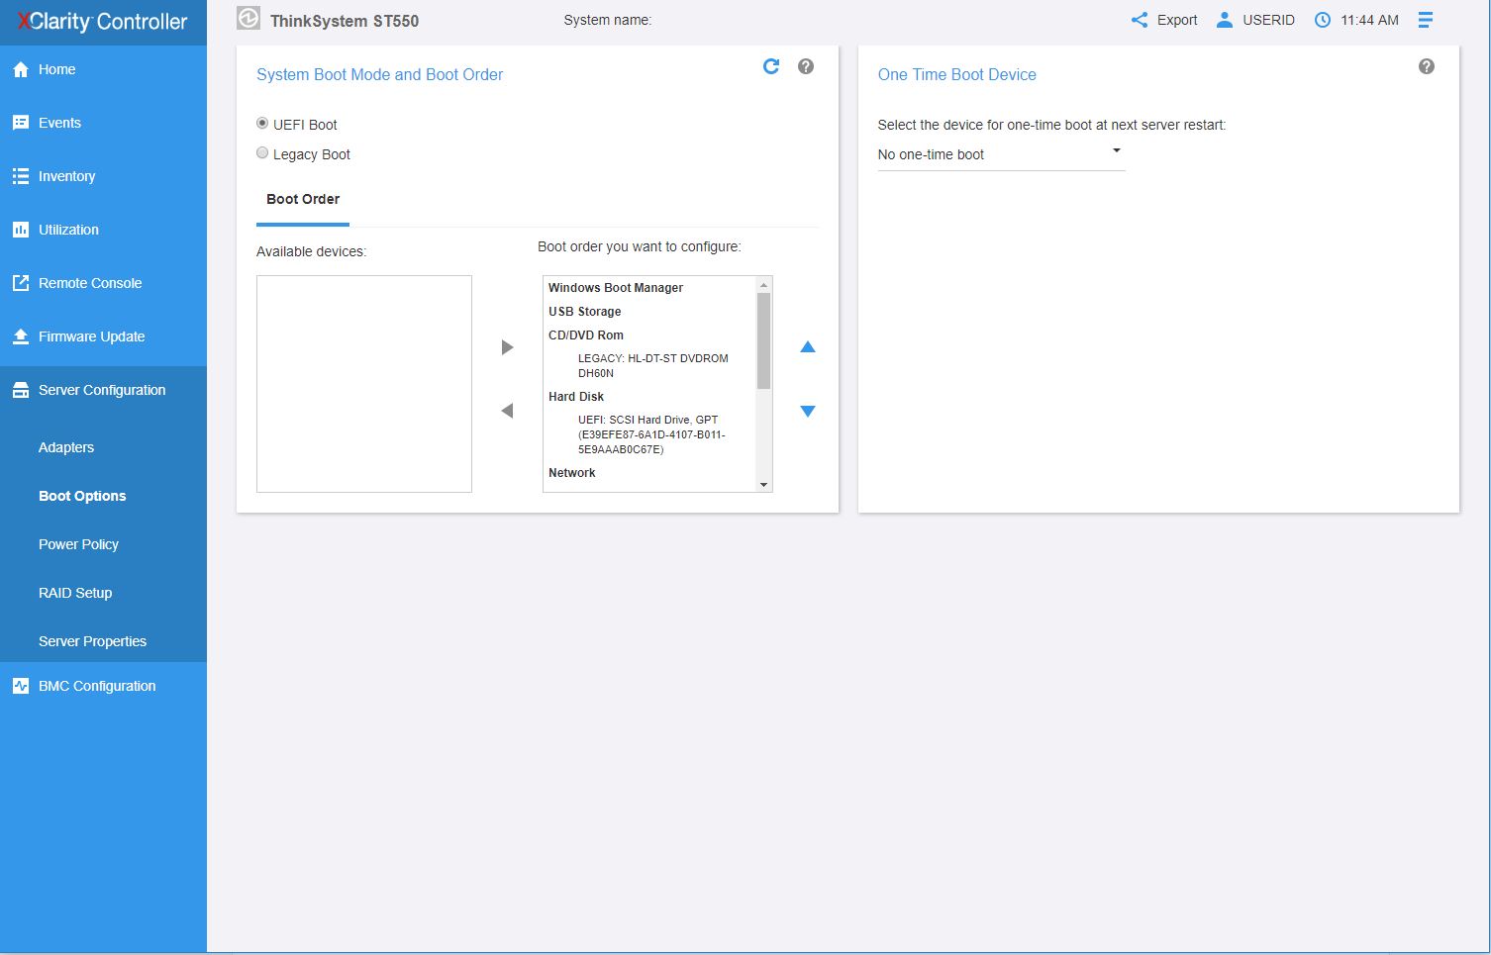Go to the Inventory page

[x=103, y=176]
